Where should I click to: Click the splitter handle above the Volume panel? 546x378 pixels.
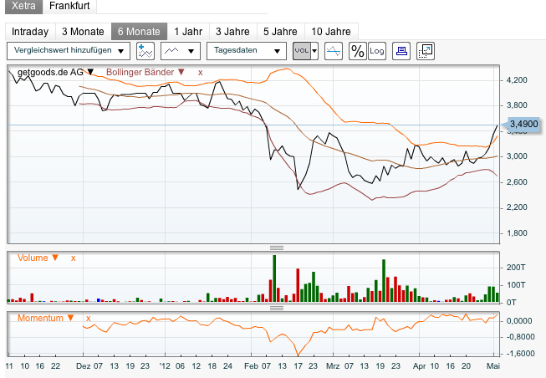277,248
